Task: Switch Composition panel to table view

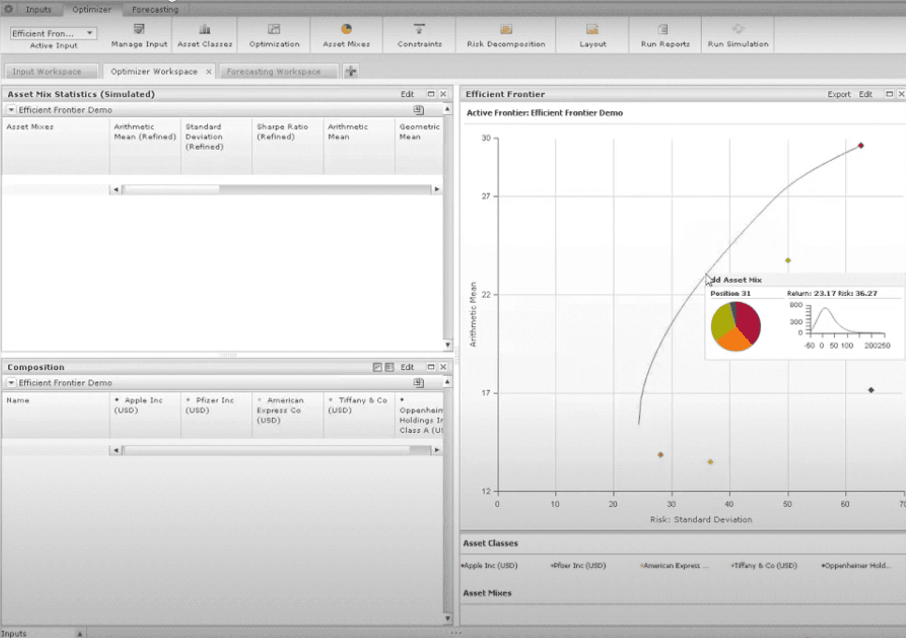Action: (389, 367)
